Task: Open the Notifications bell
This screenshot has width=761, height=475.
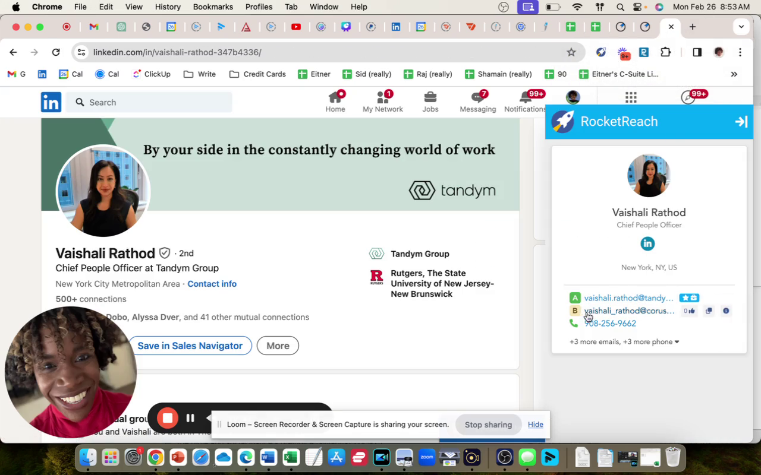Action: [526, 102]
